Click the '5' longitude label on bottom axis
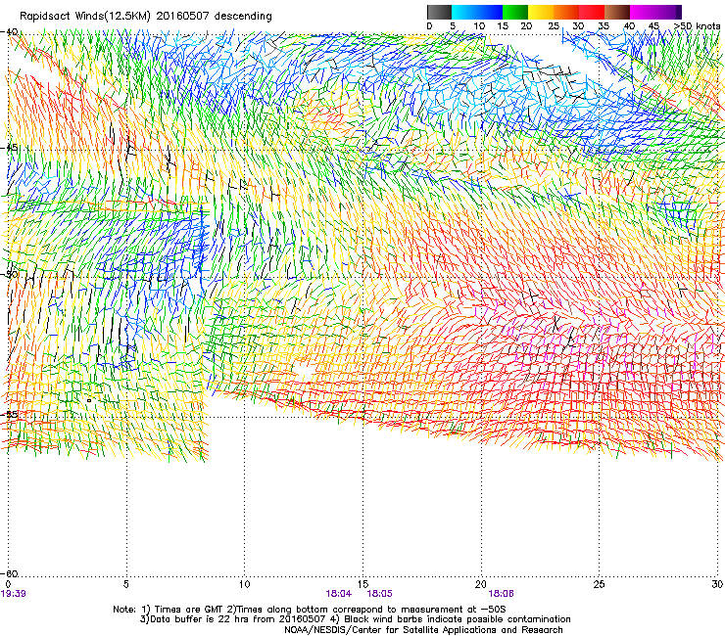Viewport: 725px width, 636px height. [125, 584]
